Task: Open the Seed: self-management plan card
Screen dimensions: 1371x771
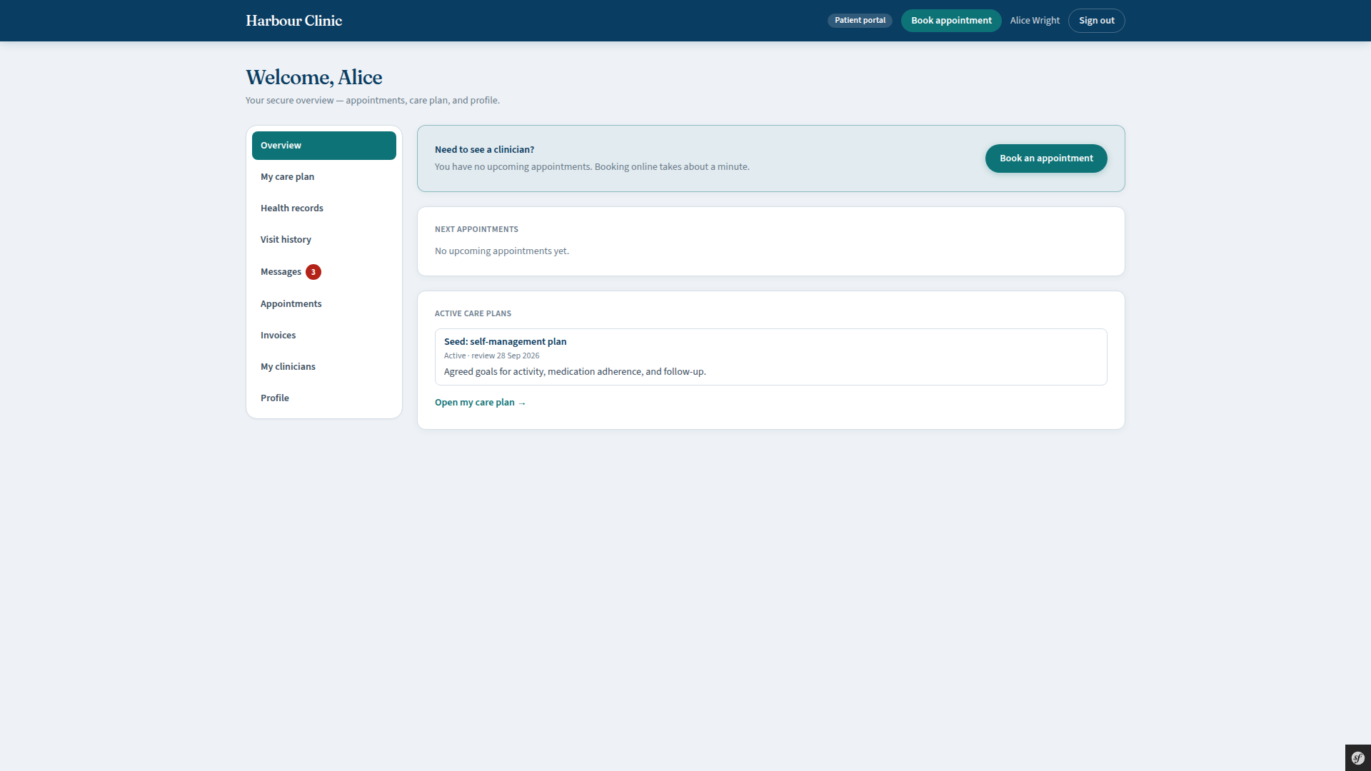Action: pos(770,357)
